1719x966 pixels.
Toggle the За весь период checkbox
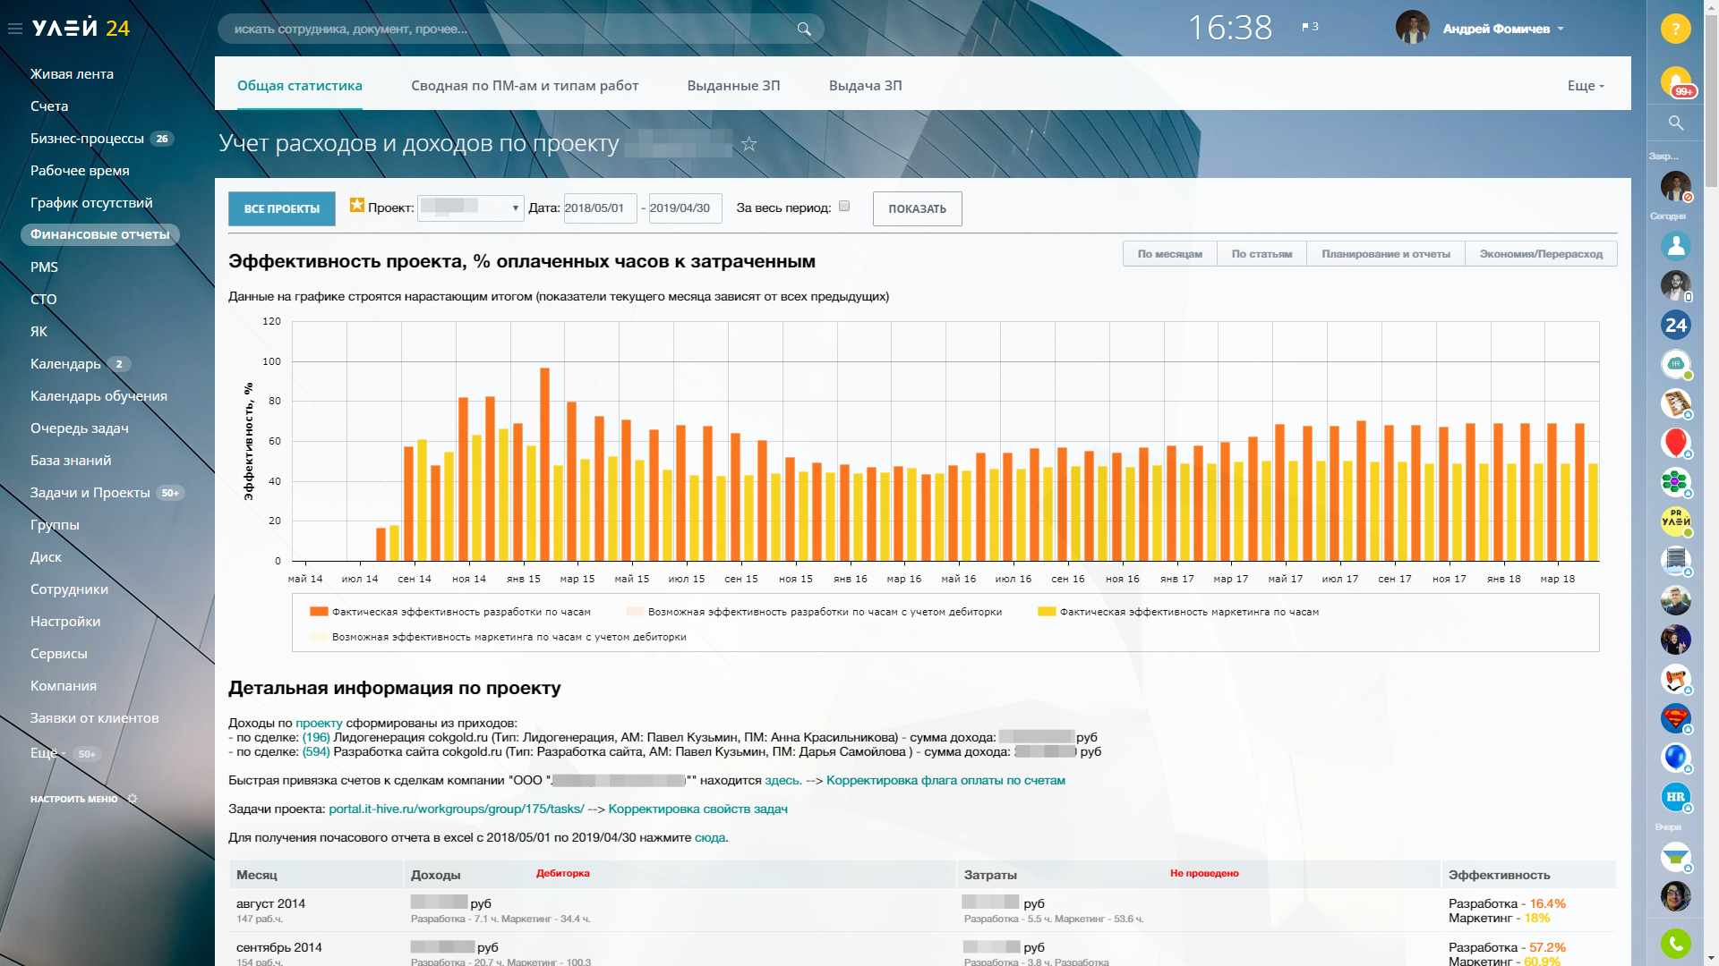pyautogui.click(x=843, y=207)
